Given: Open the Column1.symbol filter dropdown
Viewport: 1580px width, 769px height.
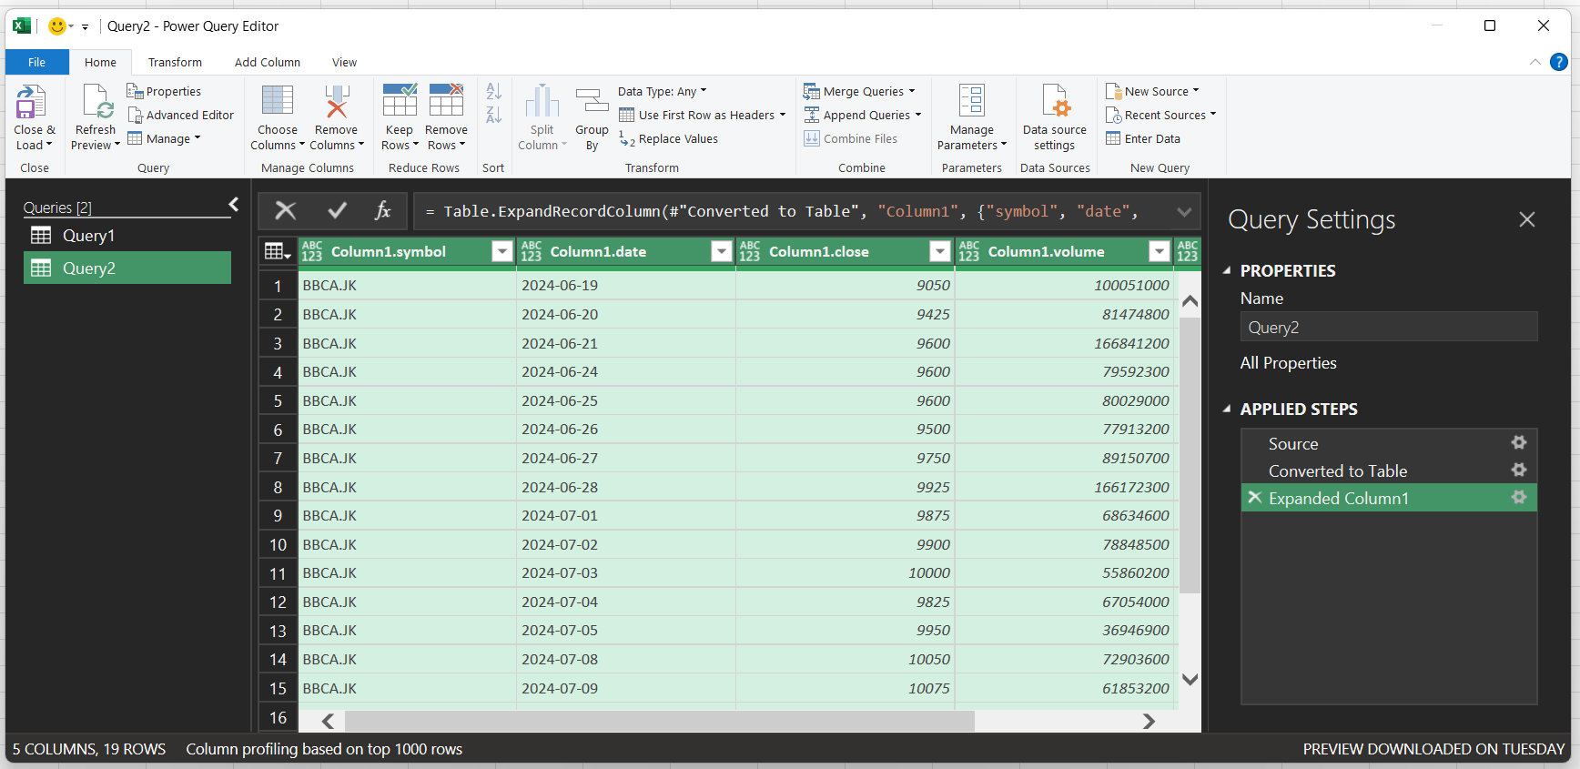Looking at the screenshot, I should 501,252.
